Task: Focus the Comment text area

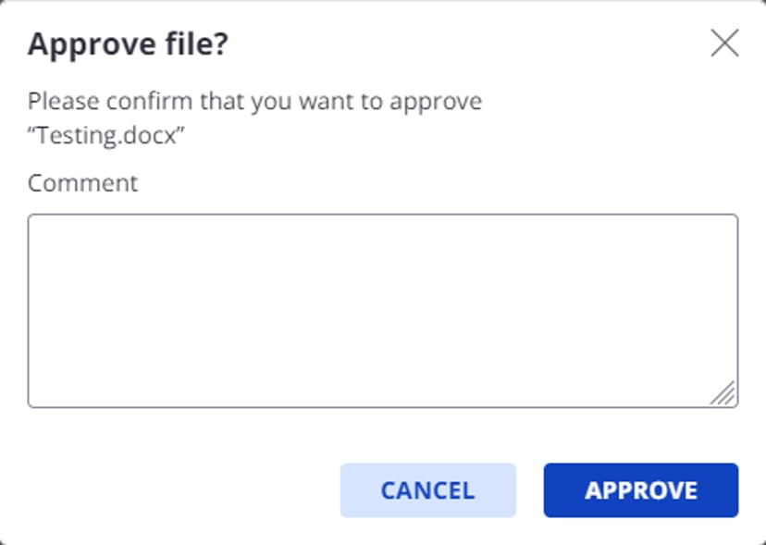Action: (x=383, y=311)
